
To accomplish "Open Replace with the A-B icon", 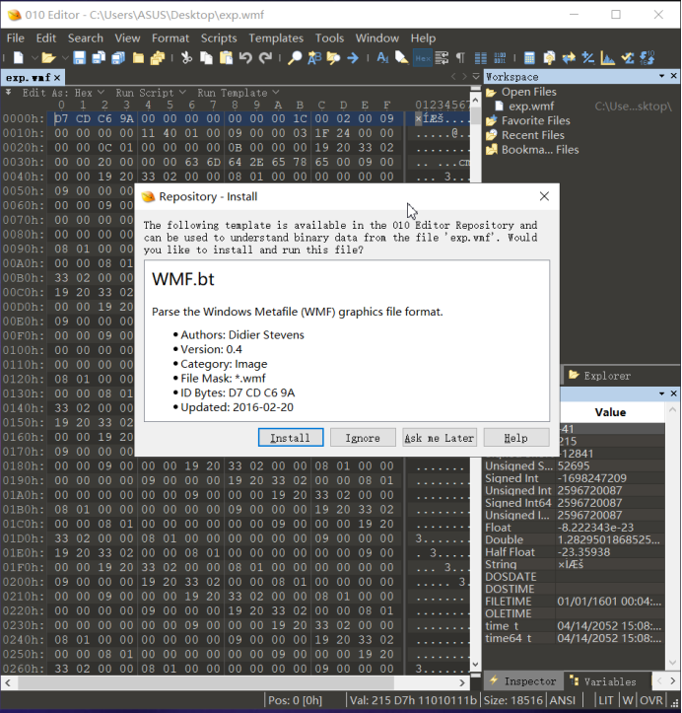I will tap(314, 58).
